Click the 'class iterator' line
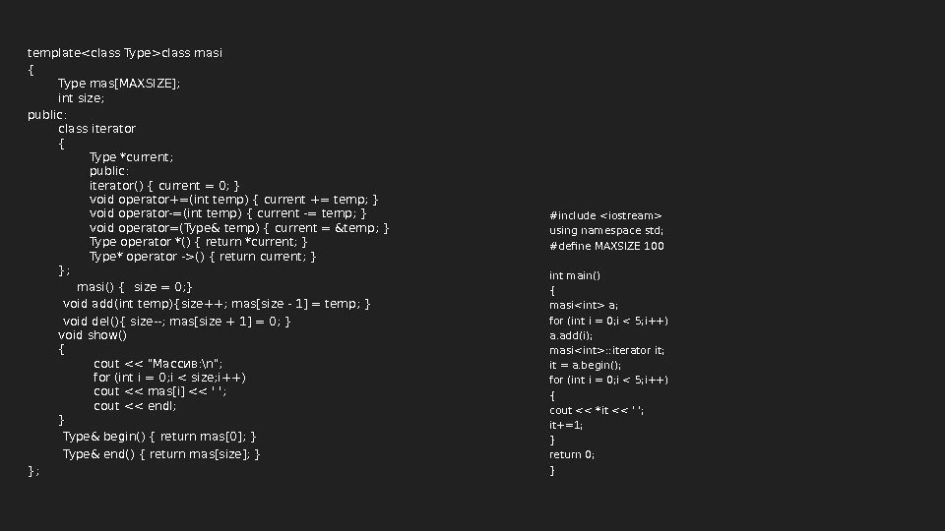This screenshot has height=531, width=945. point(97,129)
